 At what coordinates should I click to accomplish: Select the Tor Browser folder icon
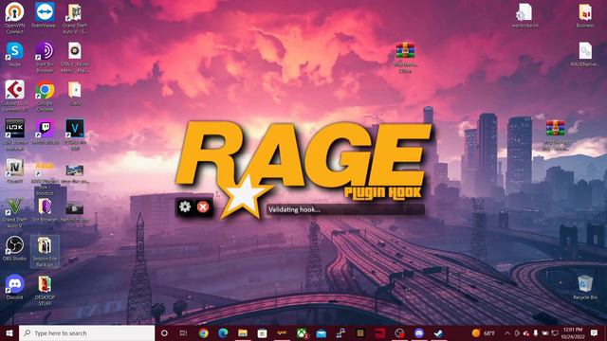click(45, 210)
